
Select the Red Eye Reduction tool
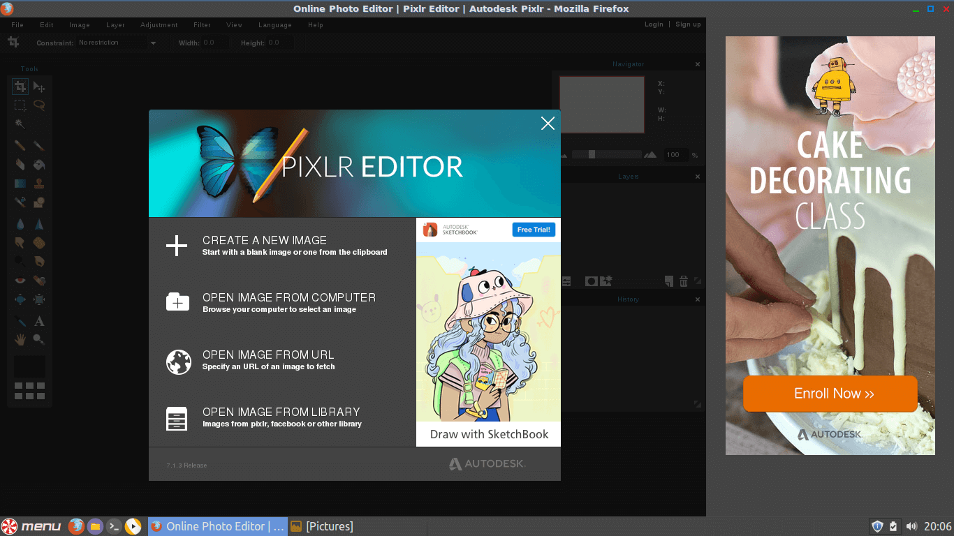click(x=20, y=281)
